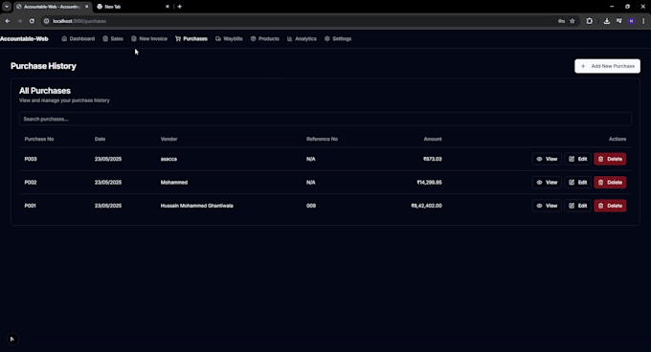651x352 pixels.
Task: Focus the Search purchases field
Action: 325,119
